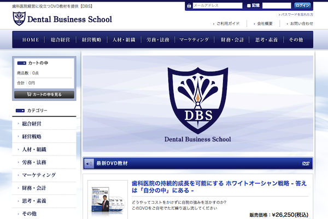This screenshot has height=219, width=328.
Task: Open 総合経営 in the sidebar category list
Action: pos(34,124)
